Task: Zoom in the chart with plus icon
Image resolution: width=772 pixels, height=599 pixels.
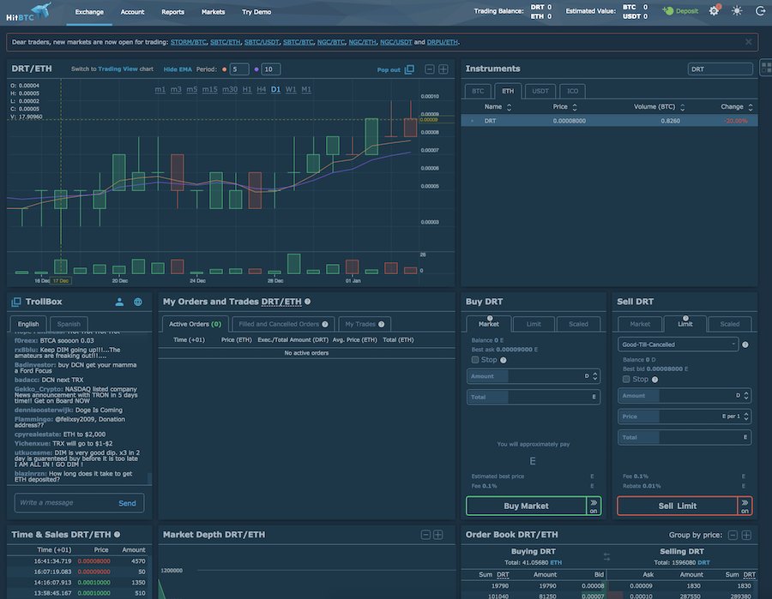Action: (x=443, y=69)
